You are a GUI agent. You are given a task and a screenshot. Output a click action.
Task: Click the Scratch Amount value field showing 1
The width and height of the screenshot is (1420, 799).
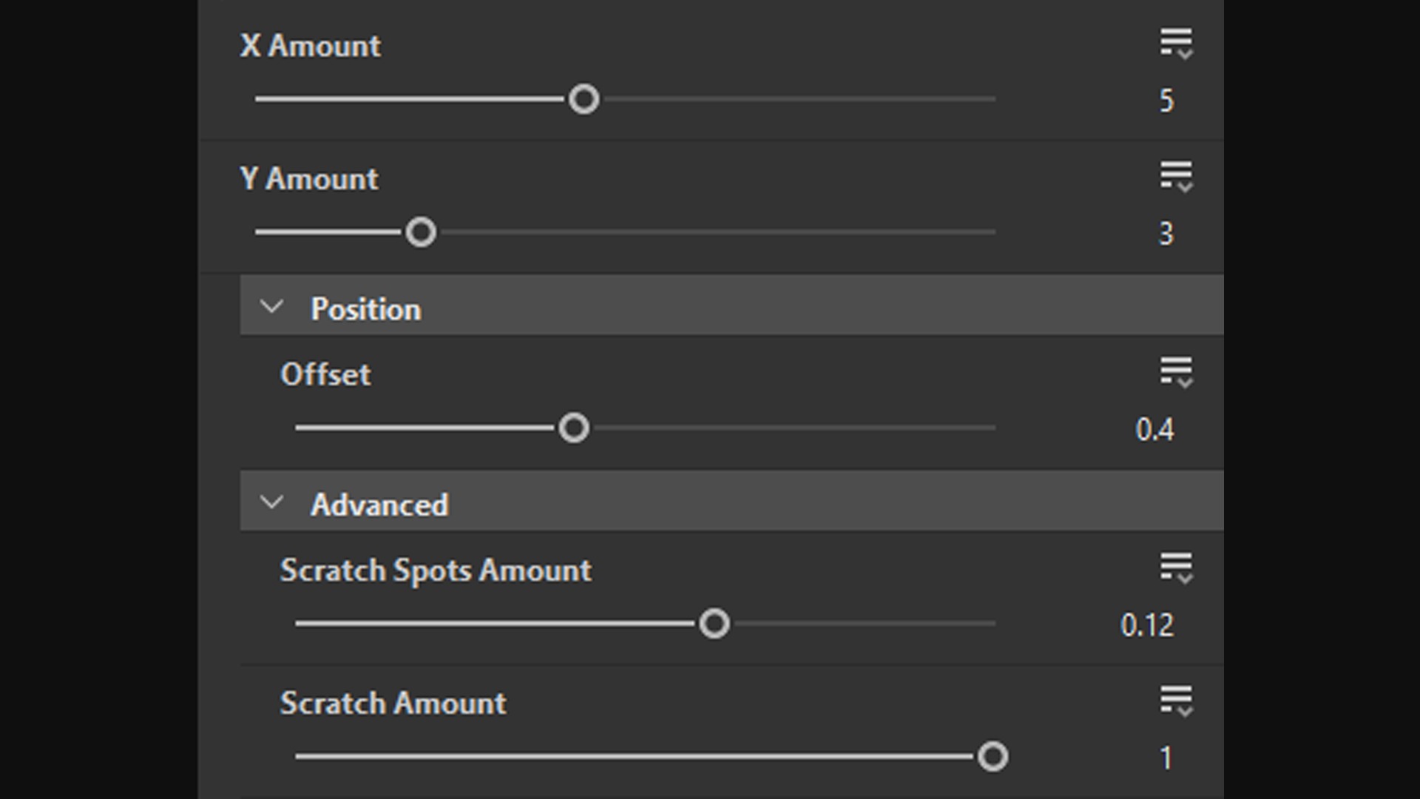coord(1166,758)
